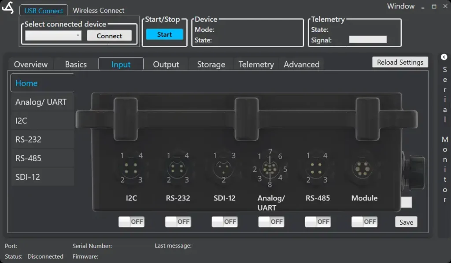
Task: Click the app logo in the top-left corner
Action: (x=8, y=7)
